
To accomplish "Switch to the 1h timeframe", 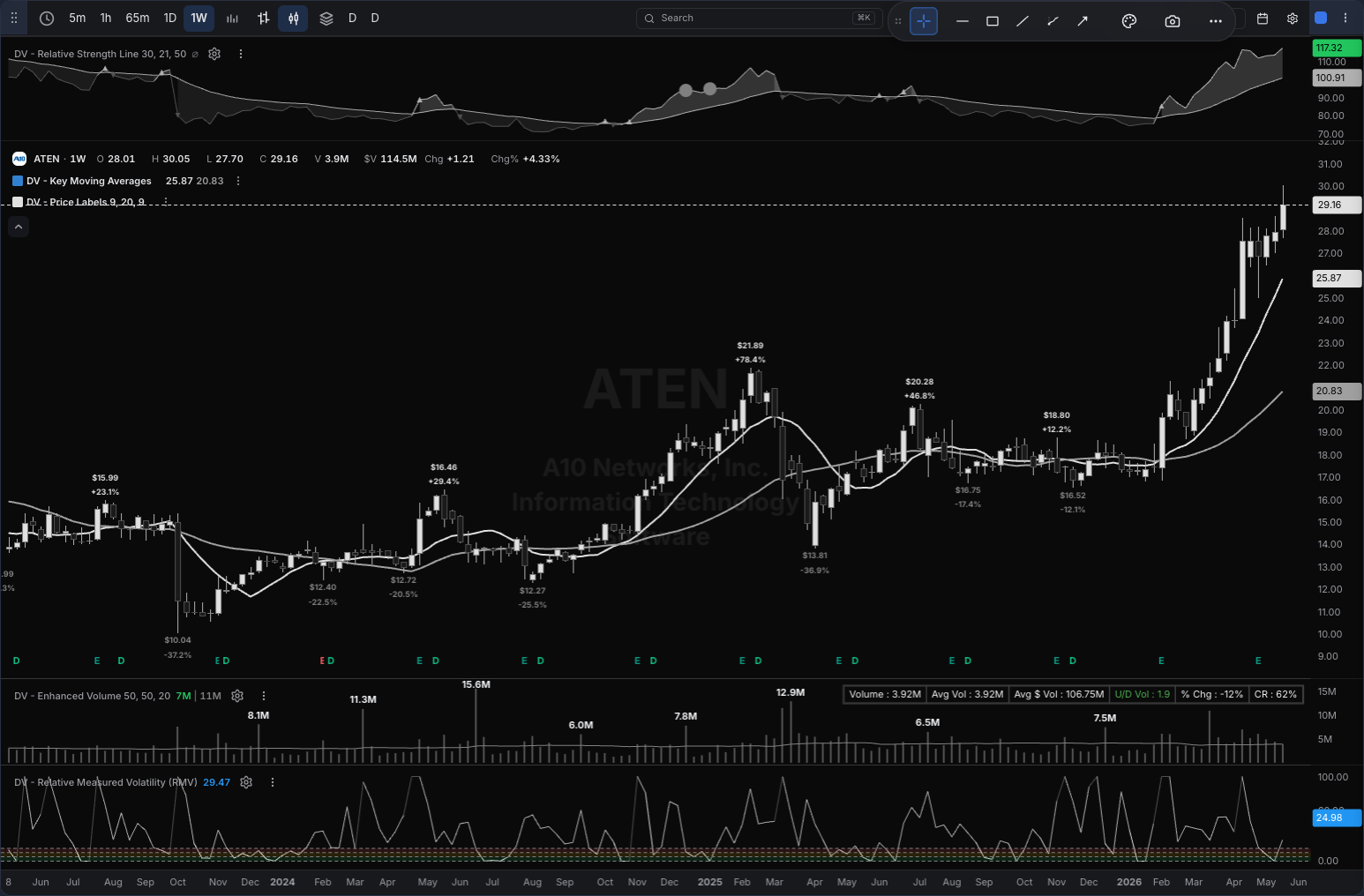I will click(106, 18).
